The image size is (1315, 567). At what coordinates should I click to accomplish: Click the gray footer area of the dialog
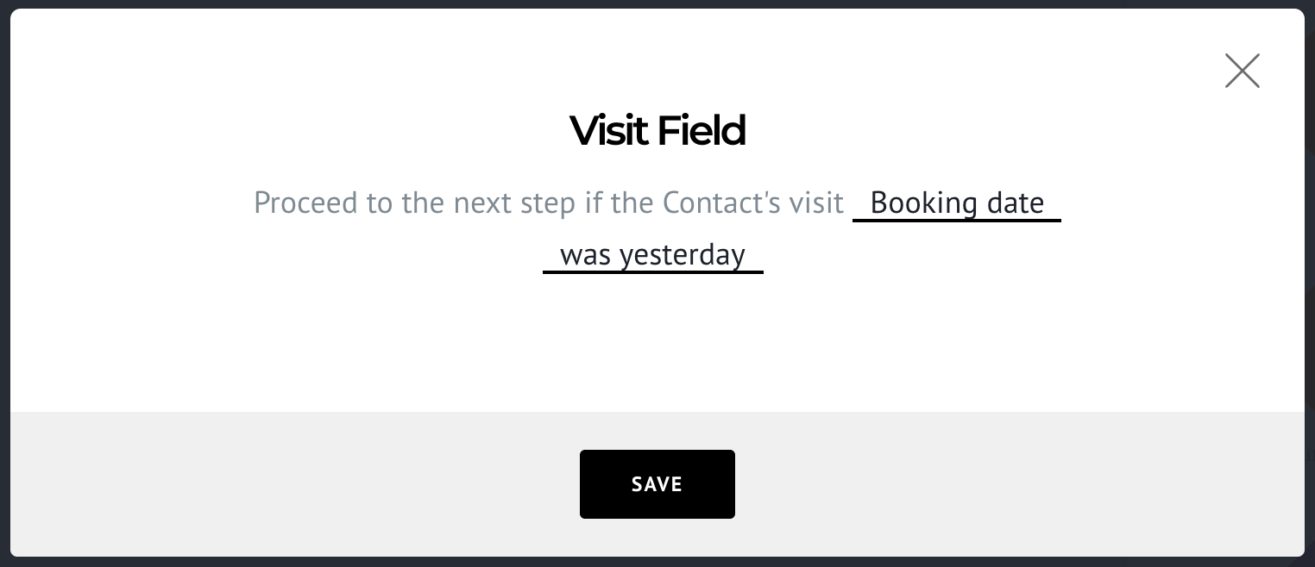259,484
